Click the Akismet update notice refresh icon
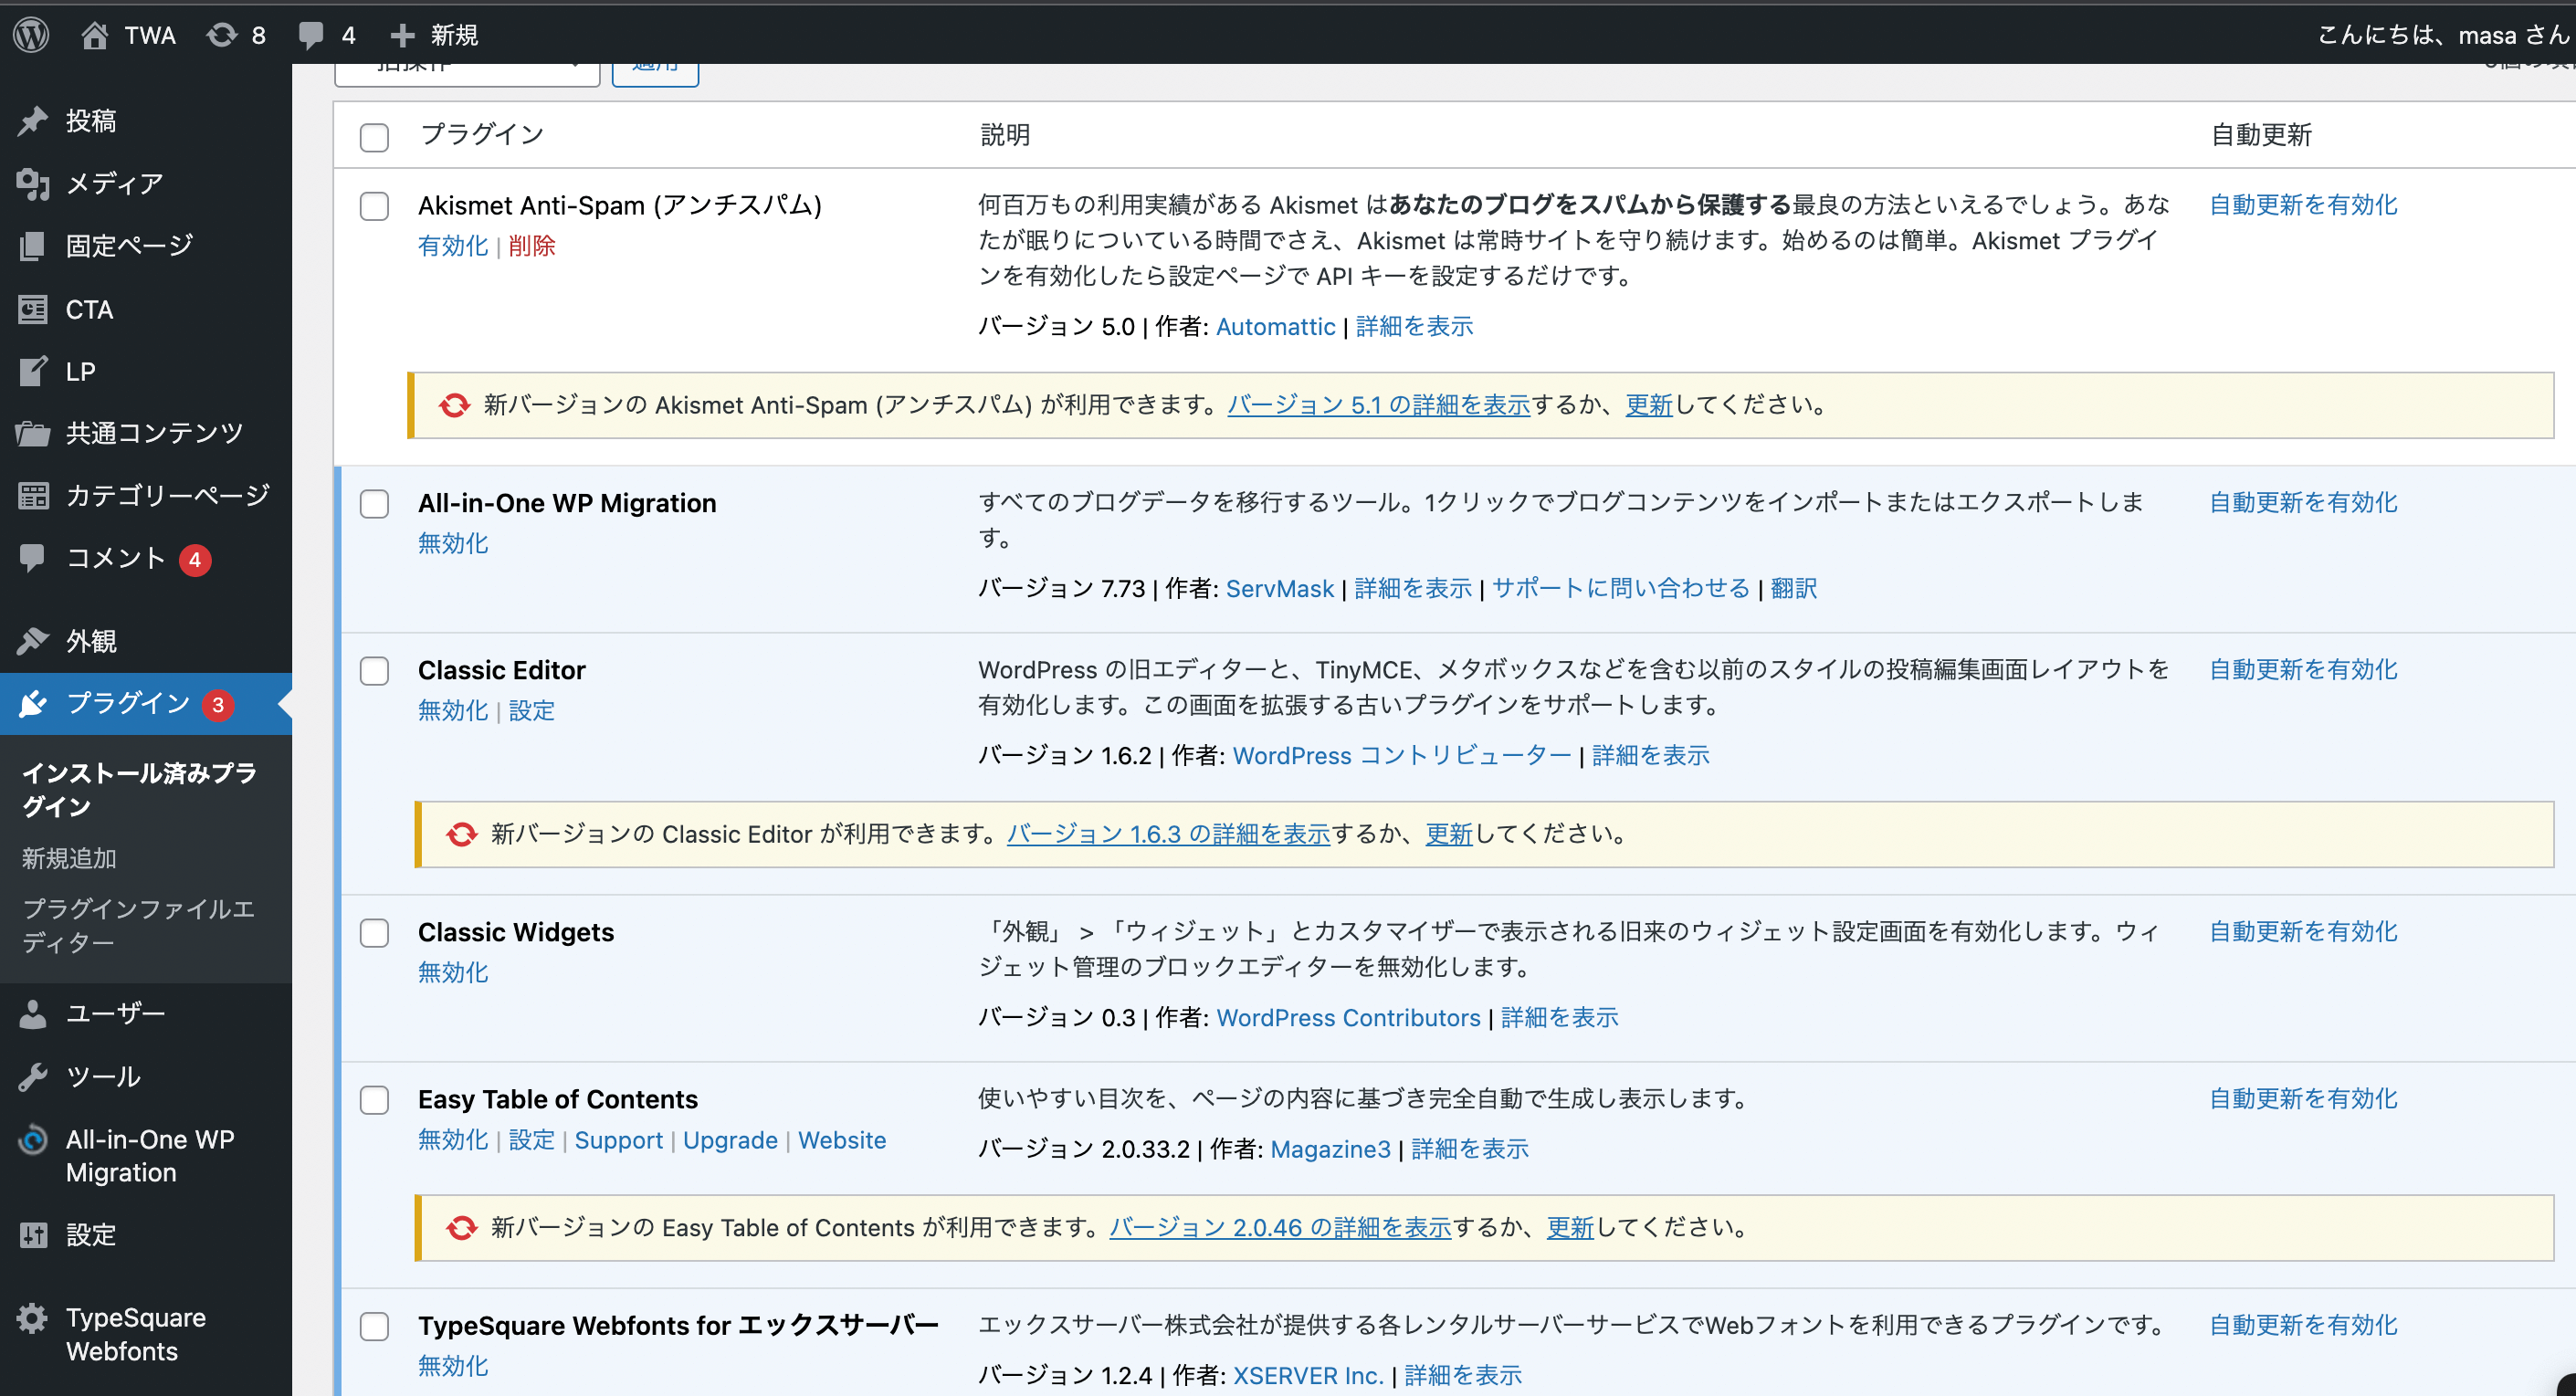Image resolution: width=2576 pixels, height=1396 pixels. point(454,405)
